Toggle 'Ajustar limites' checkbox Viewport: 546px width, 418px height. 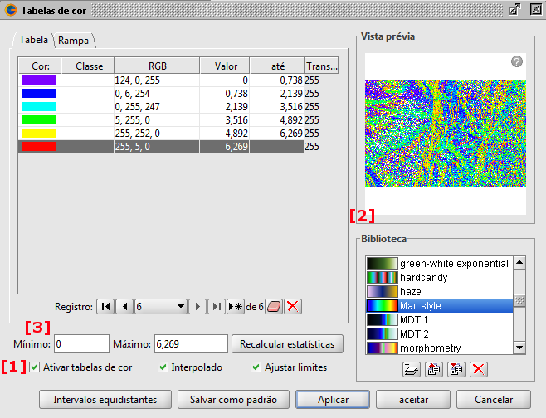point(256,367)
